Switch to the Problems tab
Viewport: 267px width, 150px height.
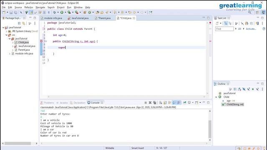coord(47,103)
